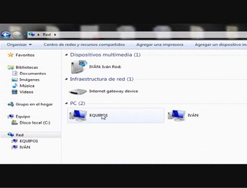
Task: Click Agregar un dispositivo inalámbrico
Action: point(221,45)
